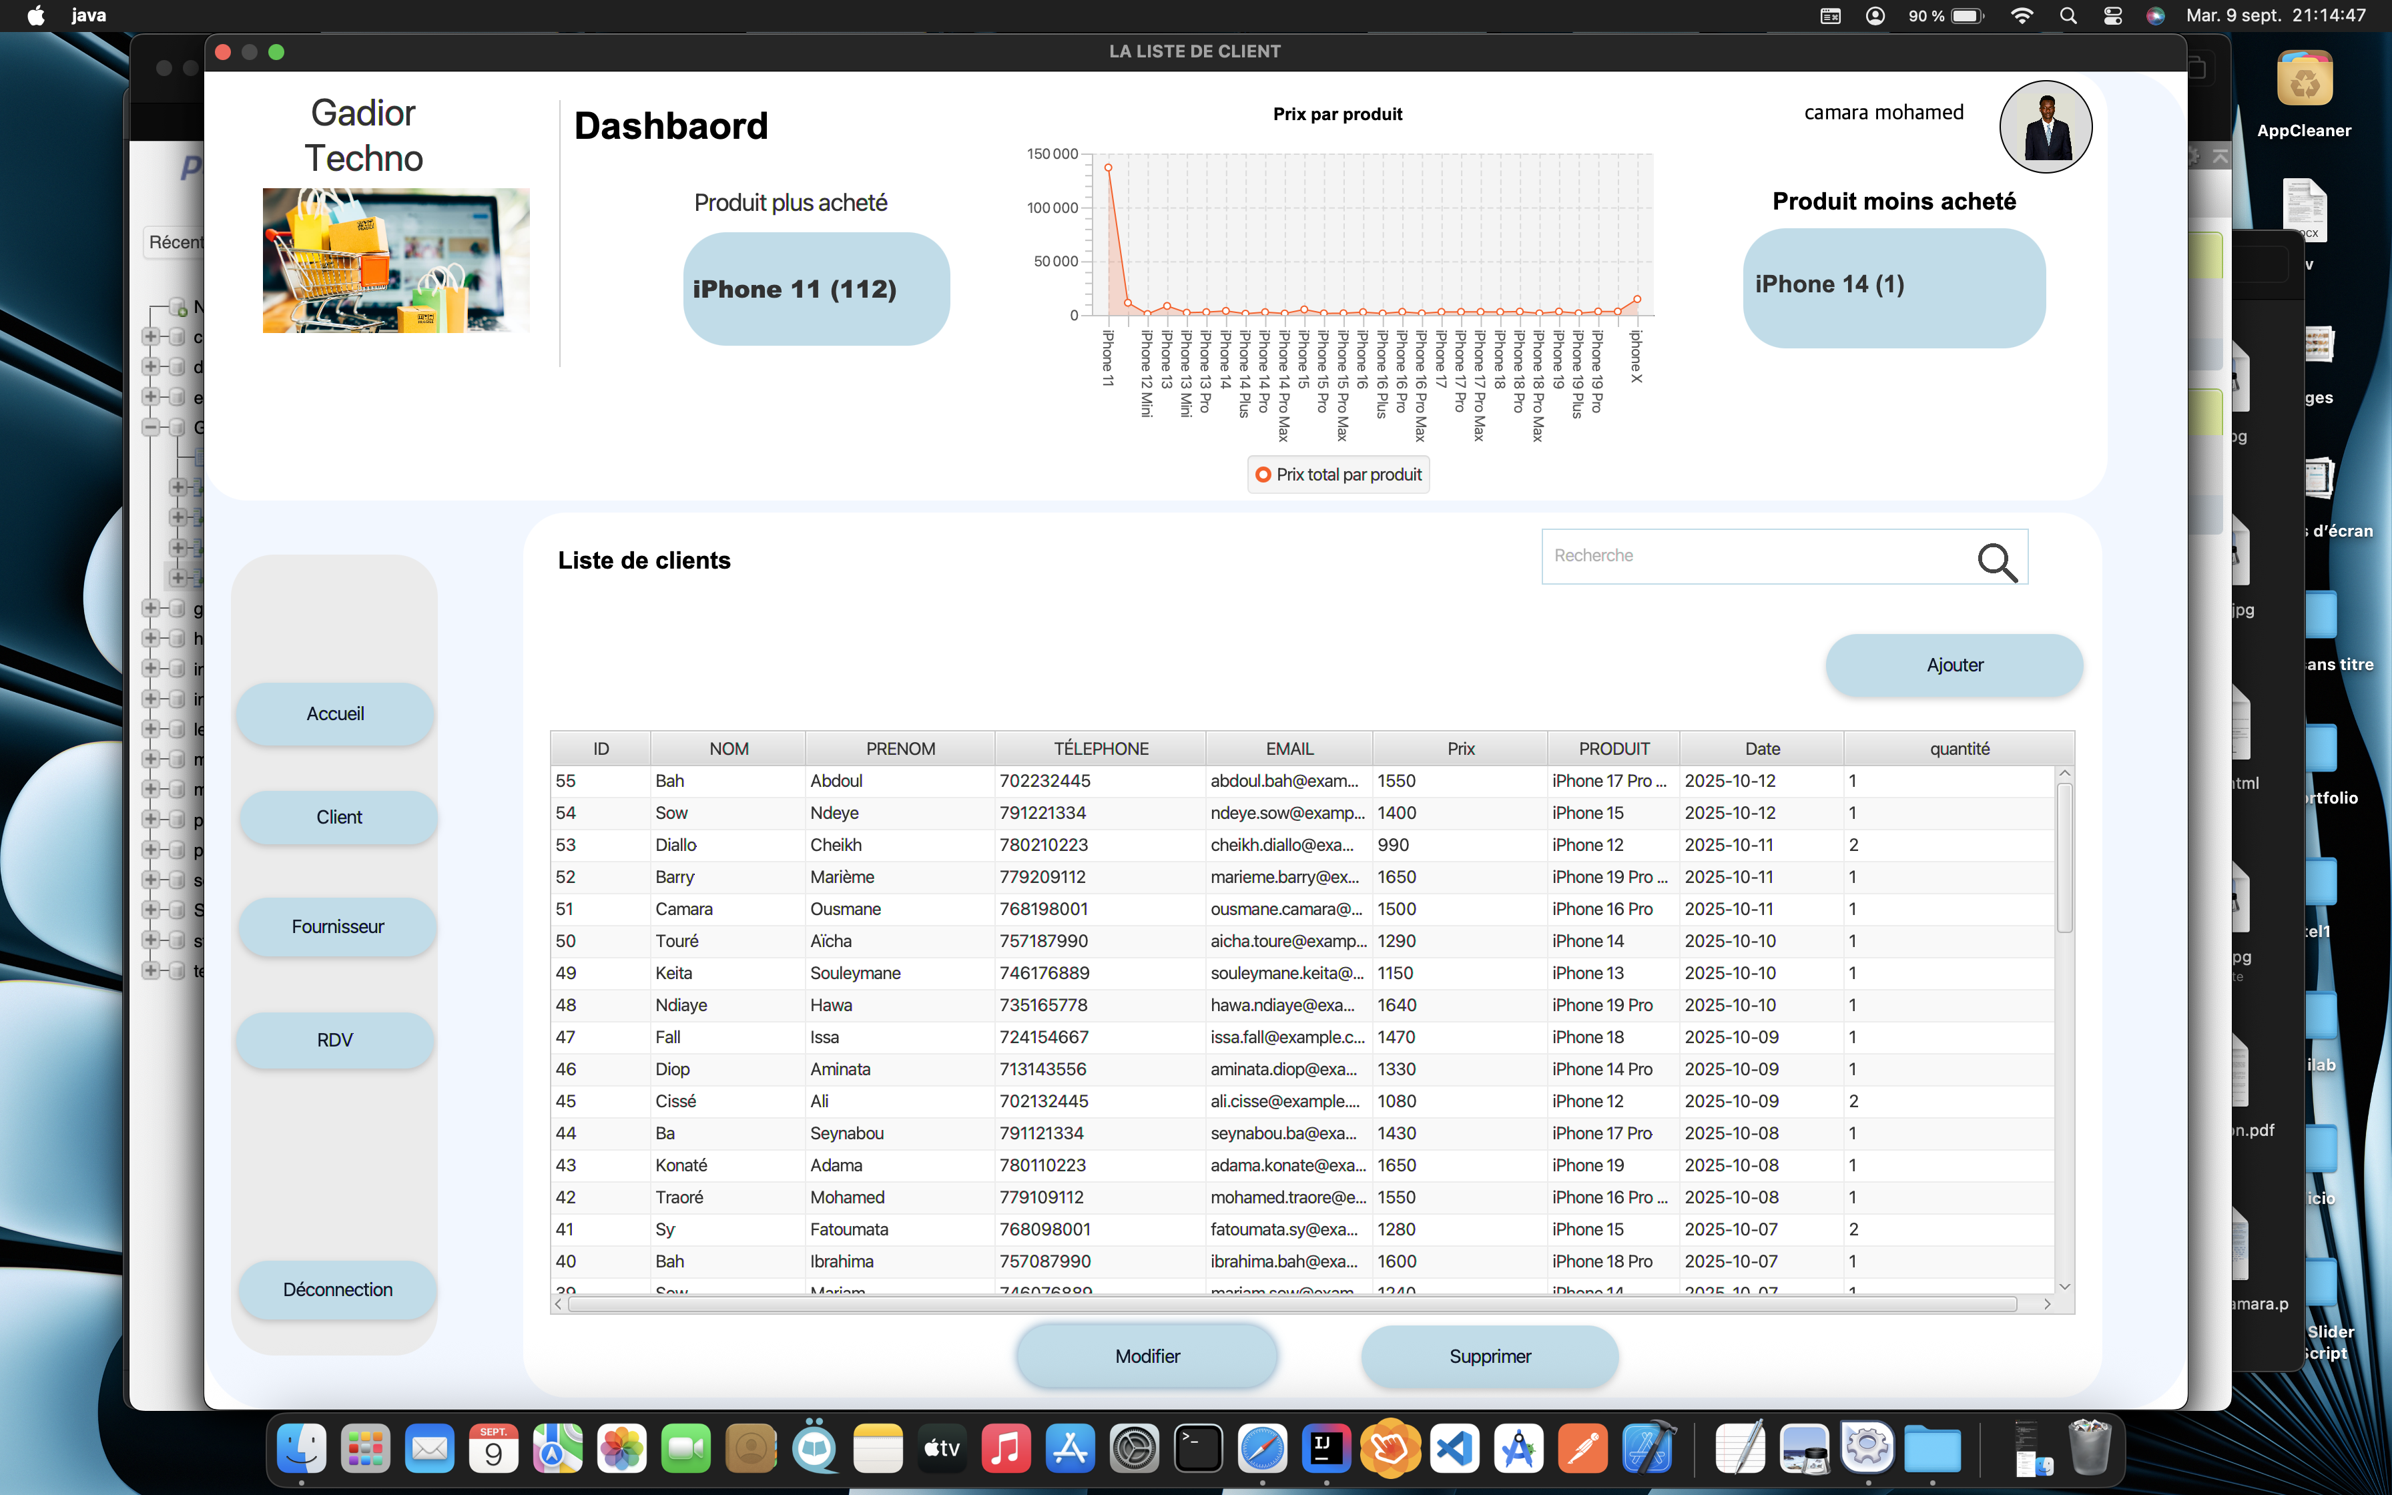This screenshot has height=1495, width=2392.
Task: Expand the 'h' database node in background tree
Action: 150,638
